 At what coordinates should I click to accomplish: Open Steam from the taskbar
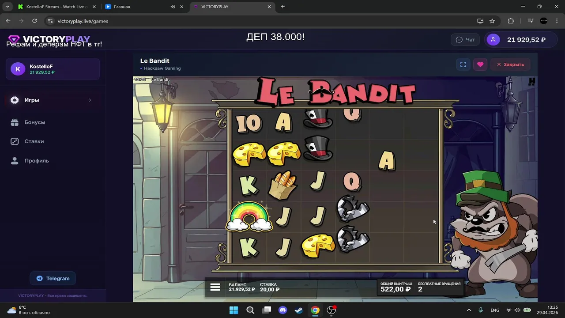tap(299, 310)
